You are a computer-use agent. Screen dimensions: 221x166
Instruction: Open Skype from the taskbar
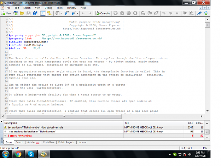(x=31, y=154)
